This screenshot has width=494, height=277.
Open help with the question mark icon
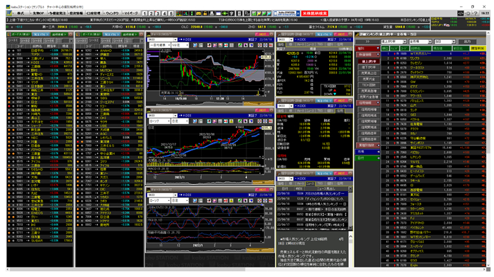tap(475, 13)
